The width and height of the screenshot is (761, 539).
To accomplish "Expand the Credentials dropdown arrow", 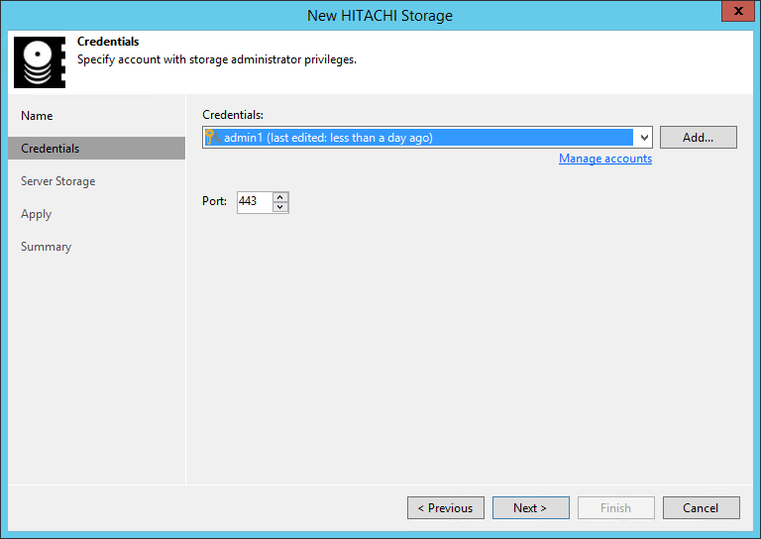I will (x=644, y=138).
